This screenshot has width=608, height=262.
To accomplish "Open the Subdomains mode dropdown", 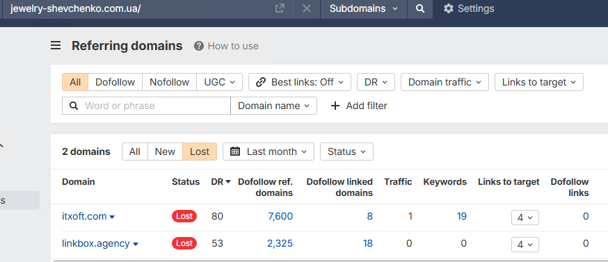I will (x=364, y=8).
